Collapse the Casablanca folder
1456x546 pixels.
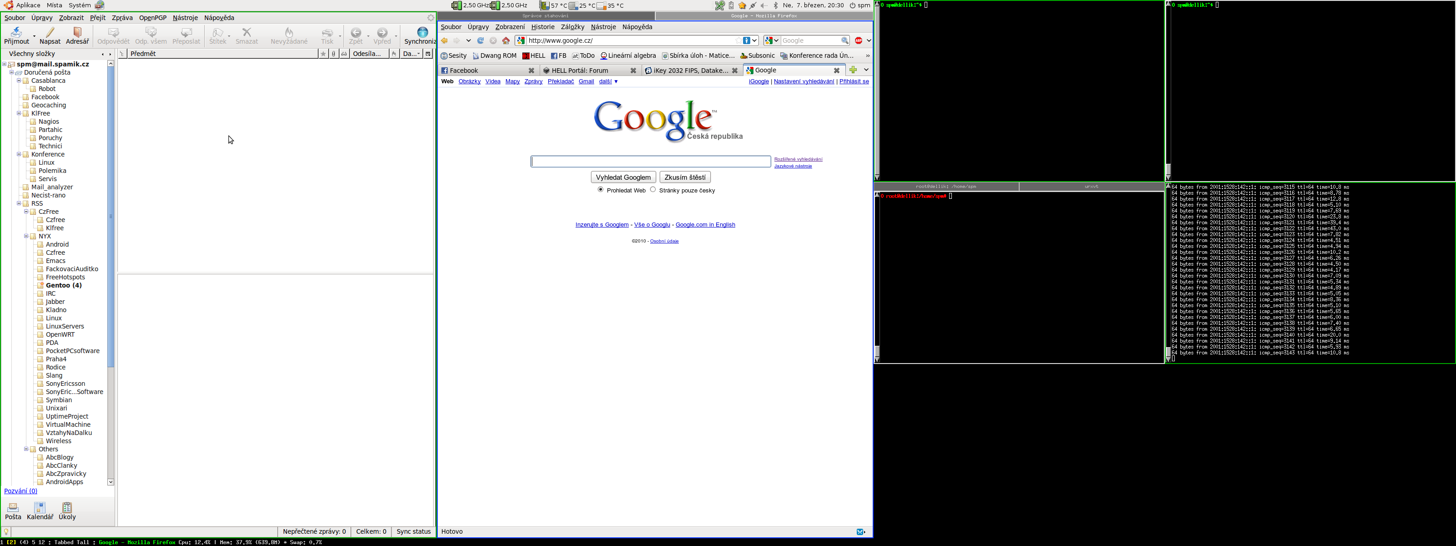[19, 81]
